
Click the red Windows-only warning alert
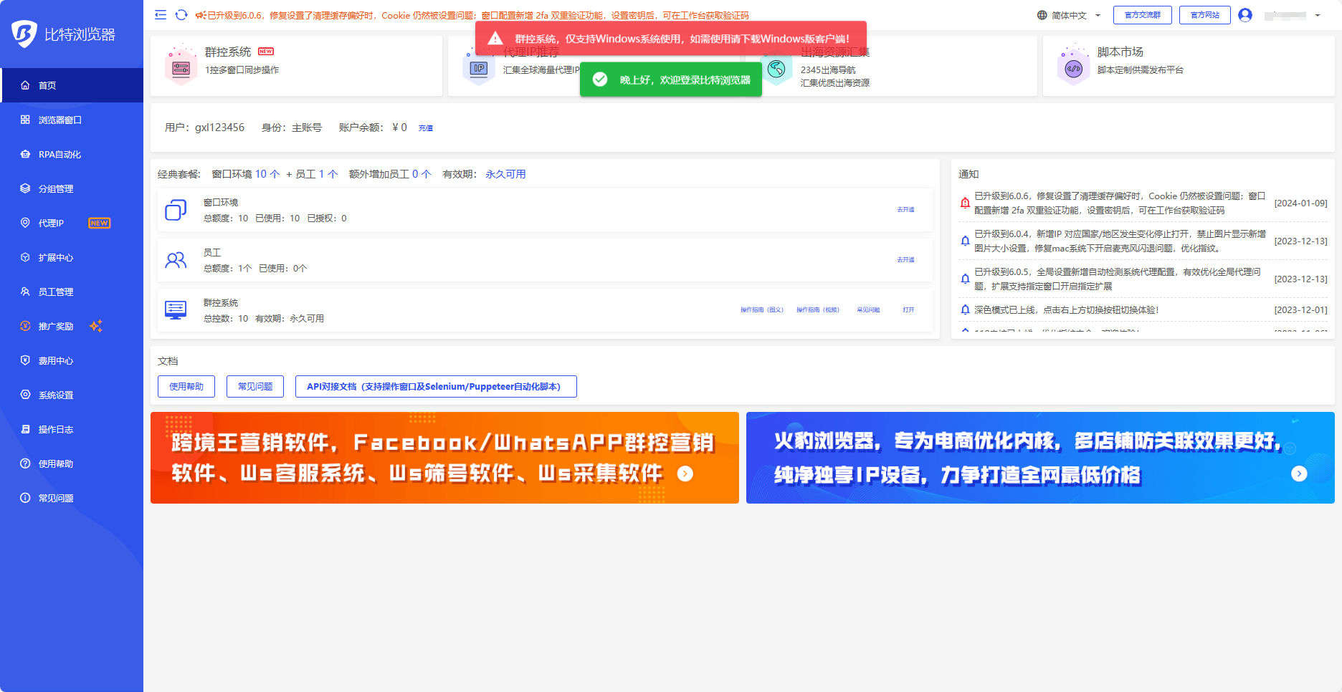pyautogui.click(x=671, y=39)
